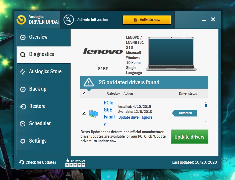Click the Installed: 4/10/2015 text
Image resolution: width=235 pixels, height=180 pixels.
tap(135, 107)
